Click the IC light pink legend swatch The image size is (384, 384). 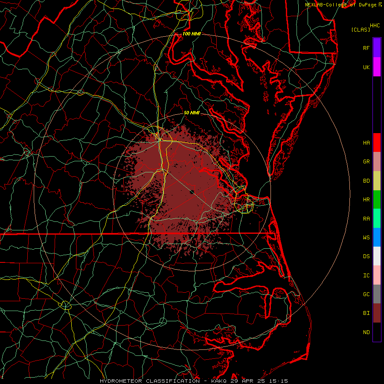(x=377, y=275)
